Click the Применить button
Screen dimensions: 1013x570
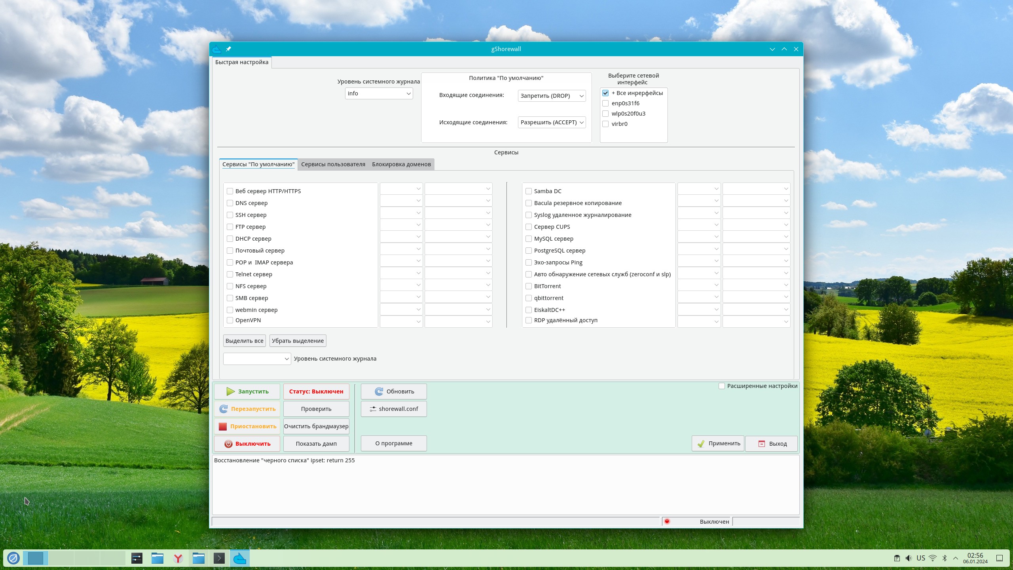click(x=718, y=443)
